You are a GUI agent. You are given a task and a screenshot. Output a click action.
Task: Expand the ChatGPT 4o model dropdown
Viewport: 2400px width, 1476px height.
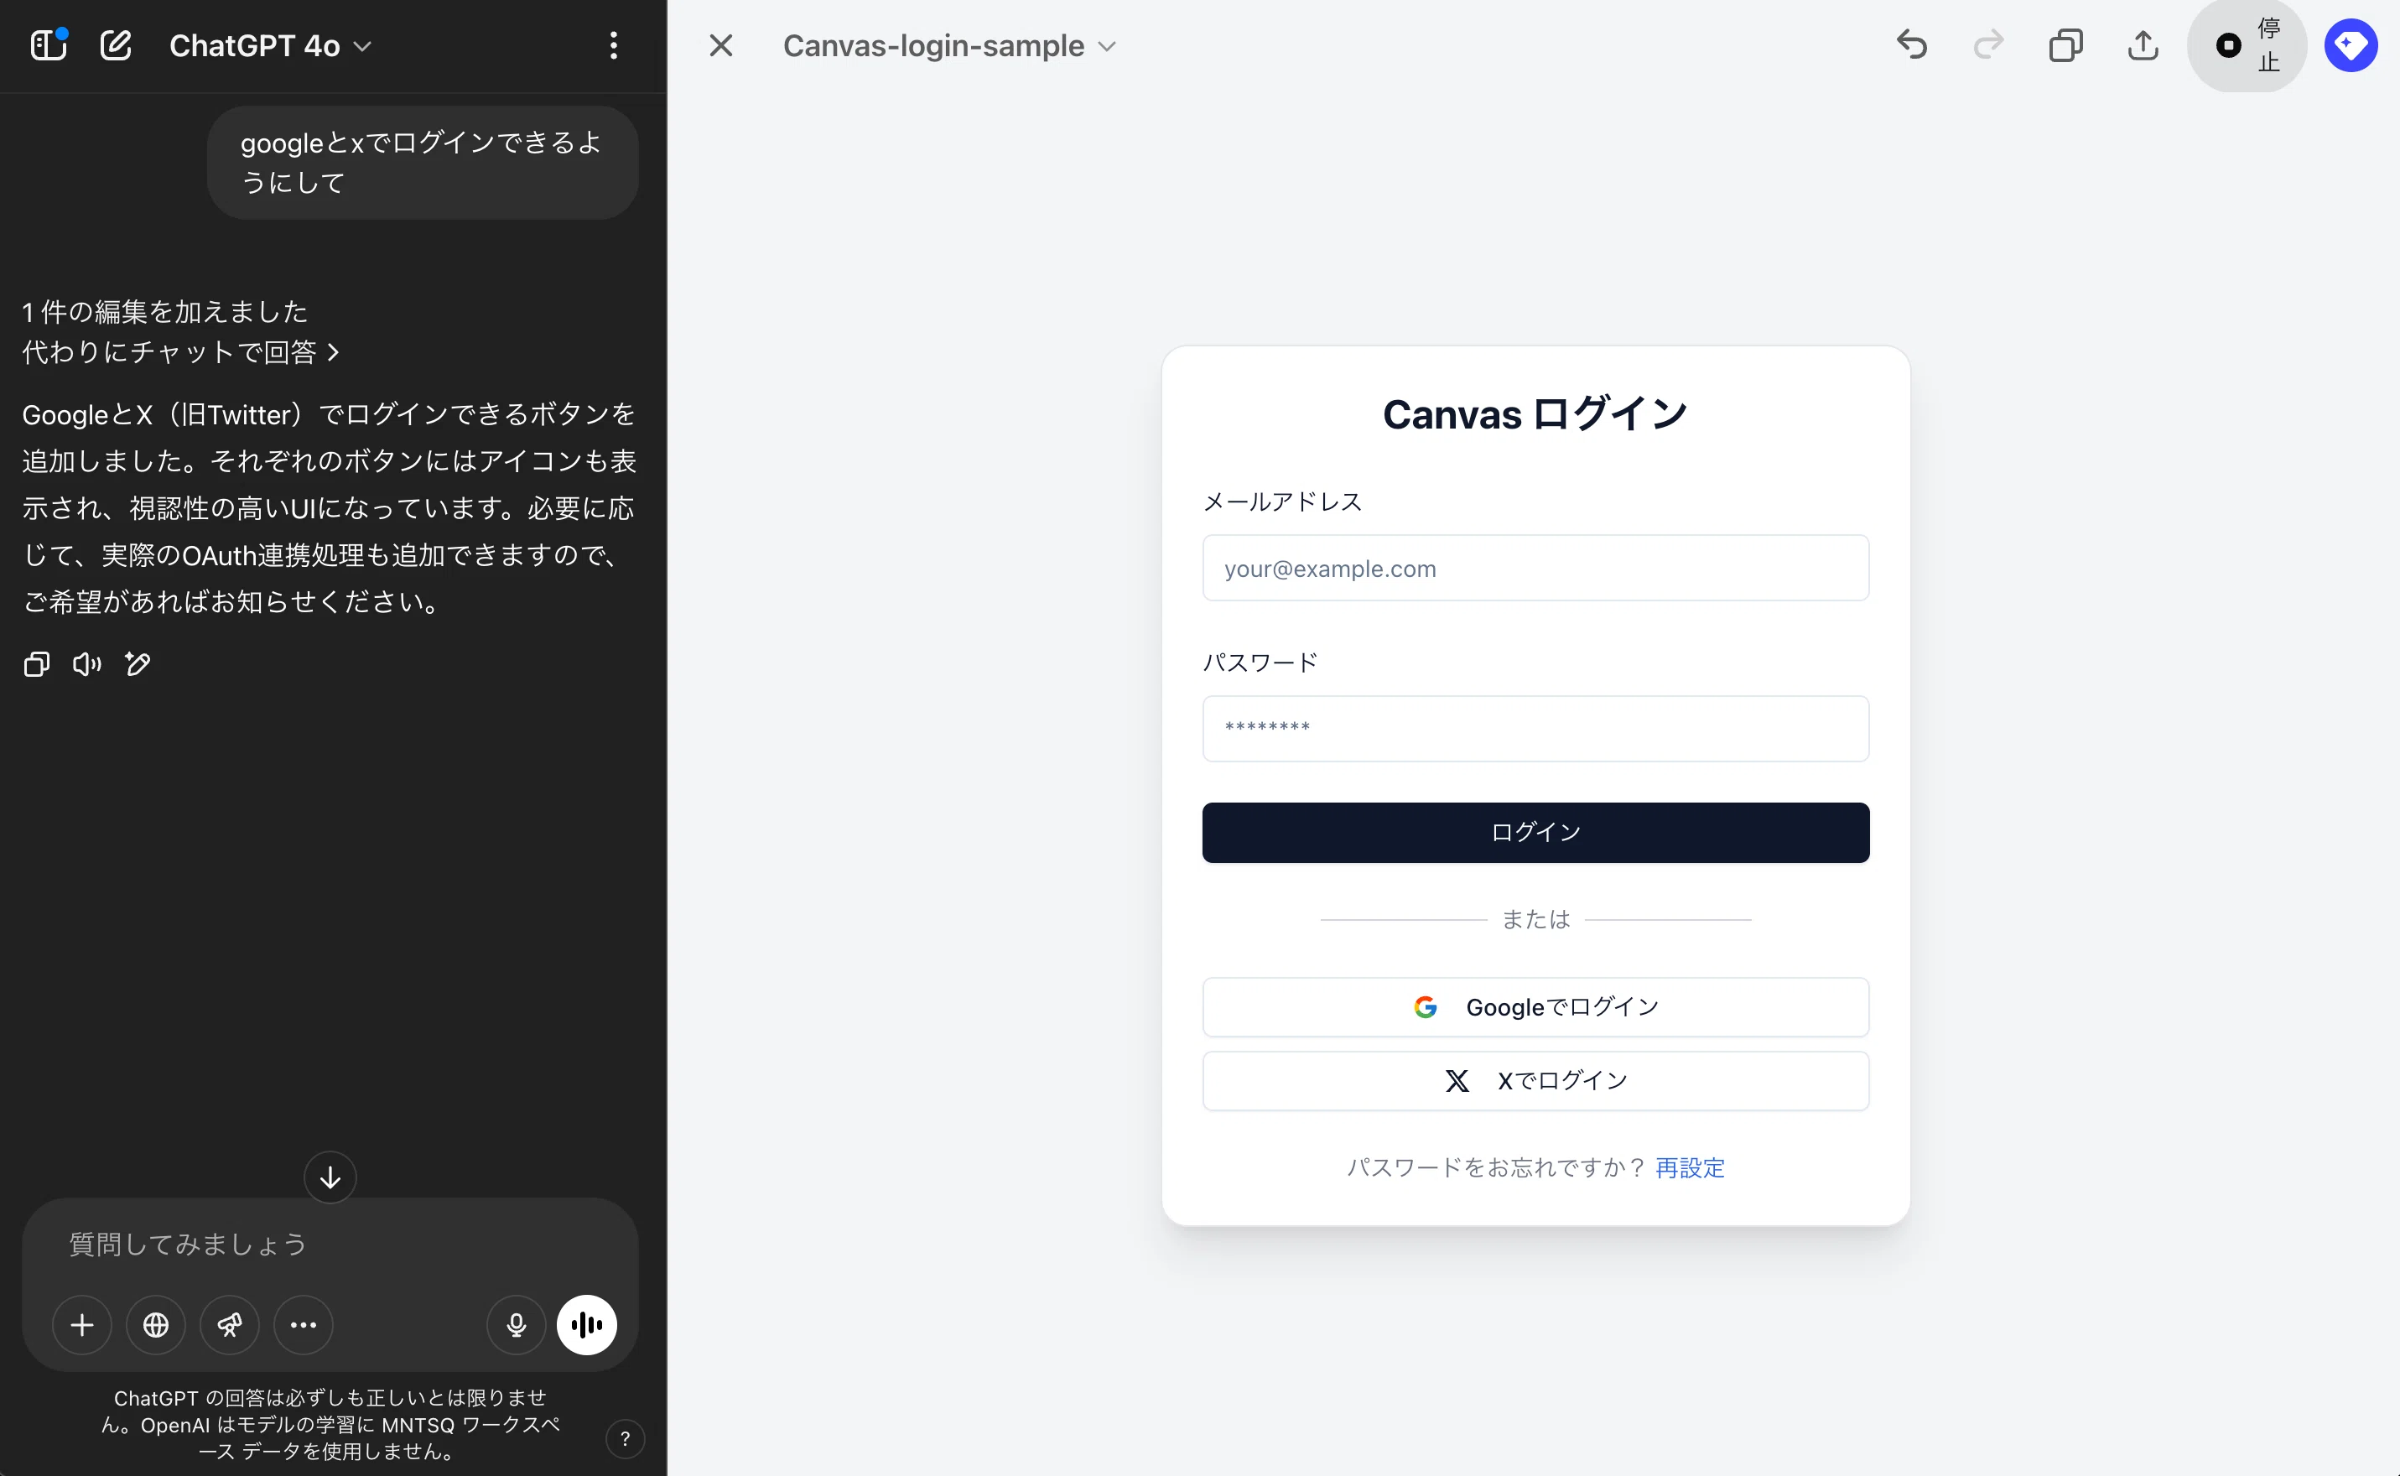[270, 45]
